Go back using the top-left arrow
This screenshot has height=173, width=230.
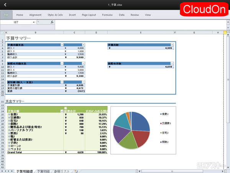(x=5, y=5)
